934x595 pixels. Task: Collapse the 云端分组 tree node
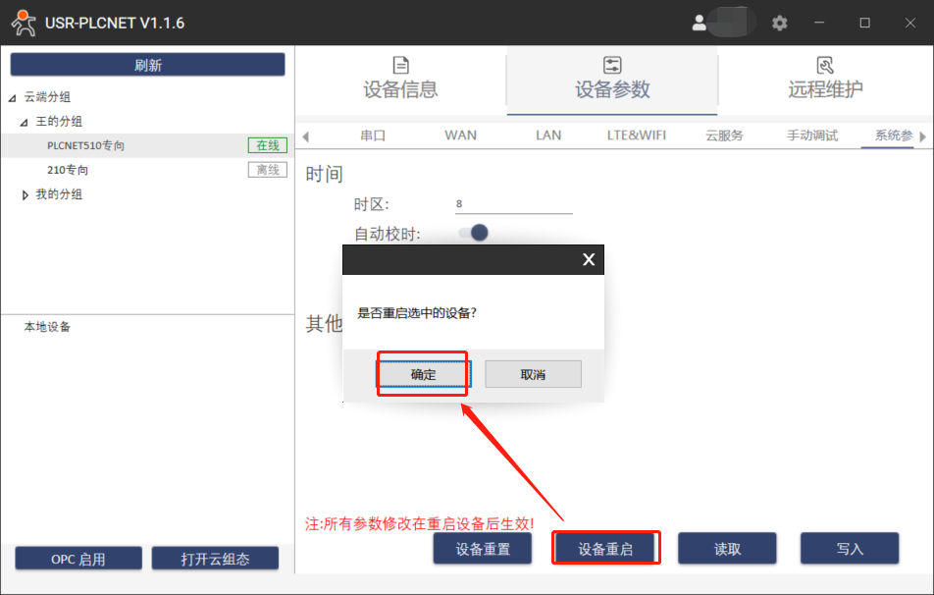click(x=12, y=97)
